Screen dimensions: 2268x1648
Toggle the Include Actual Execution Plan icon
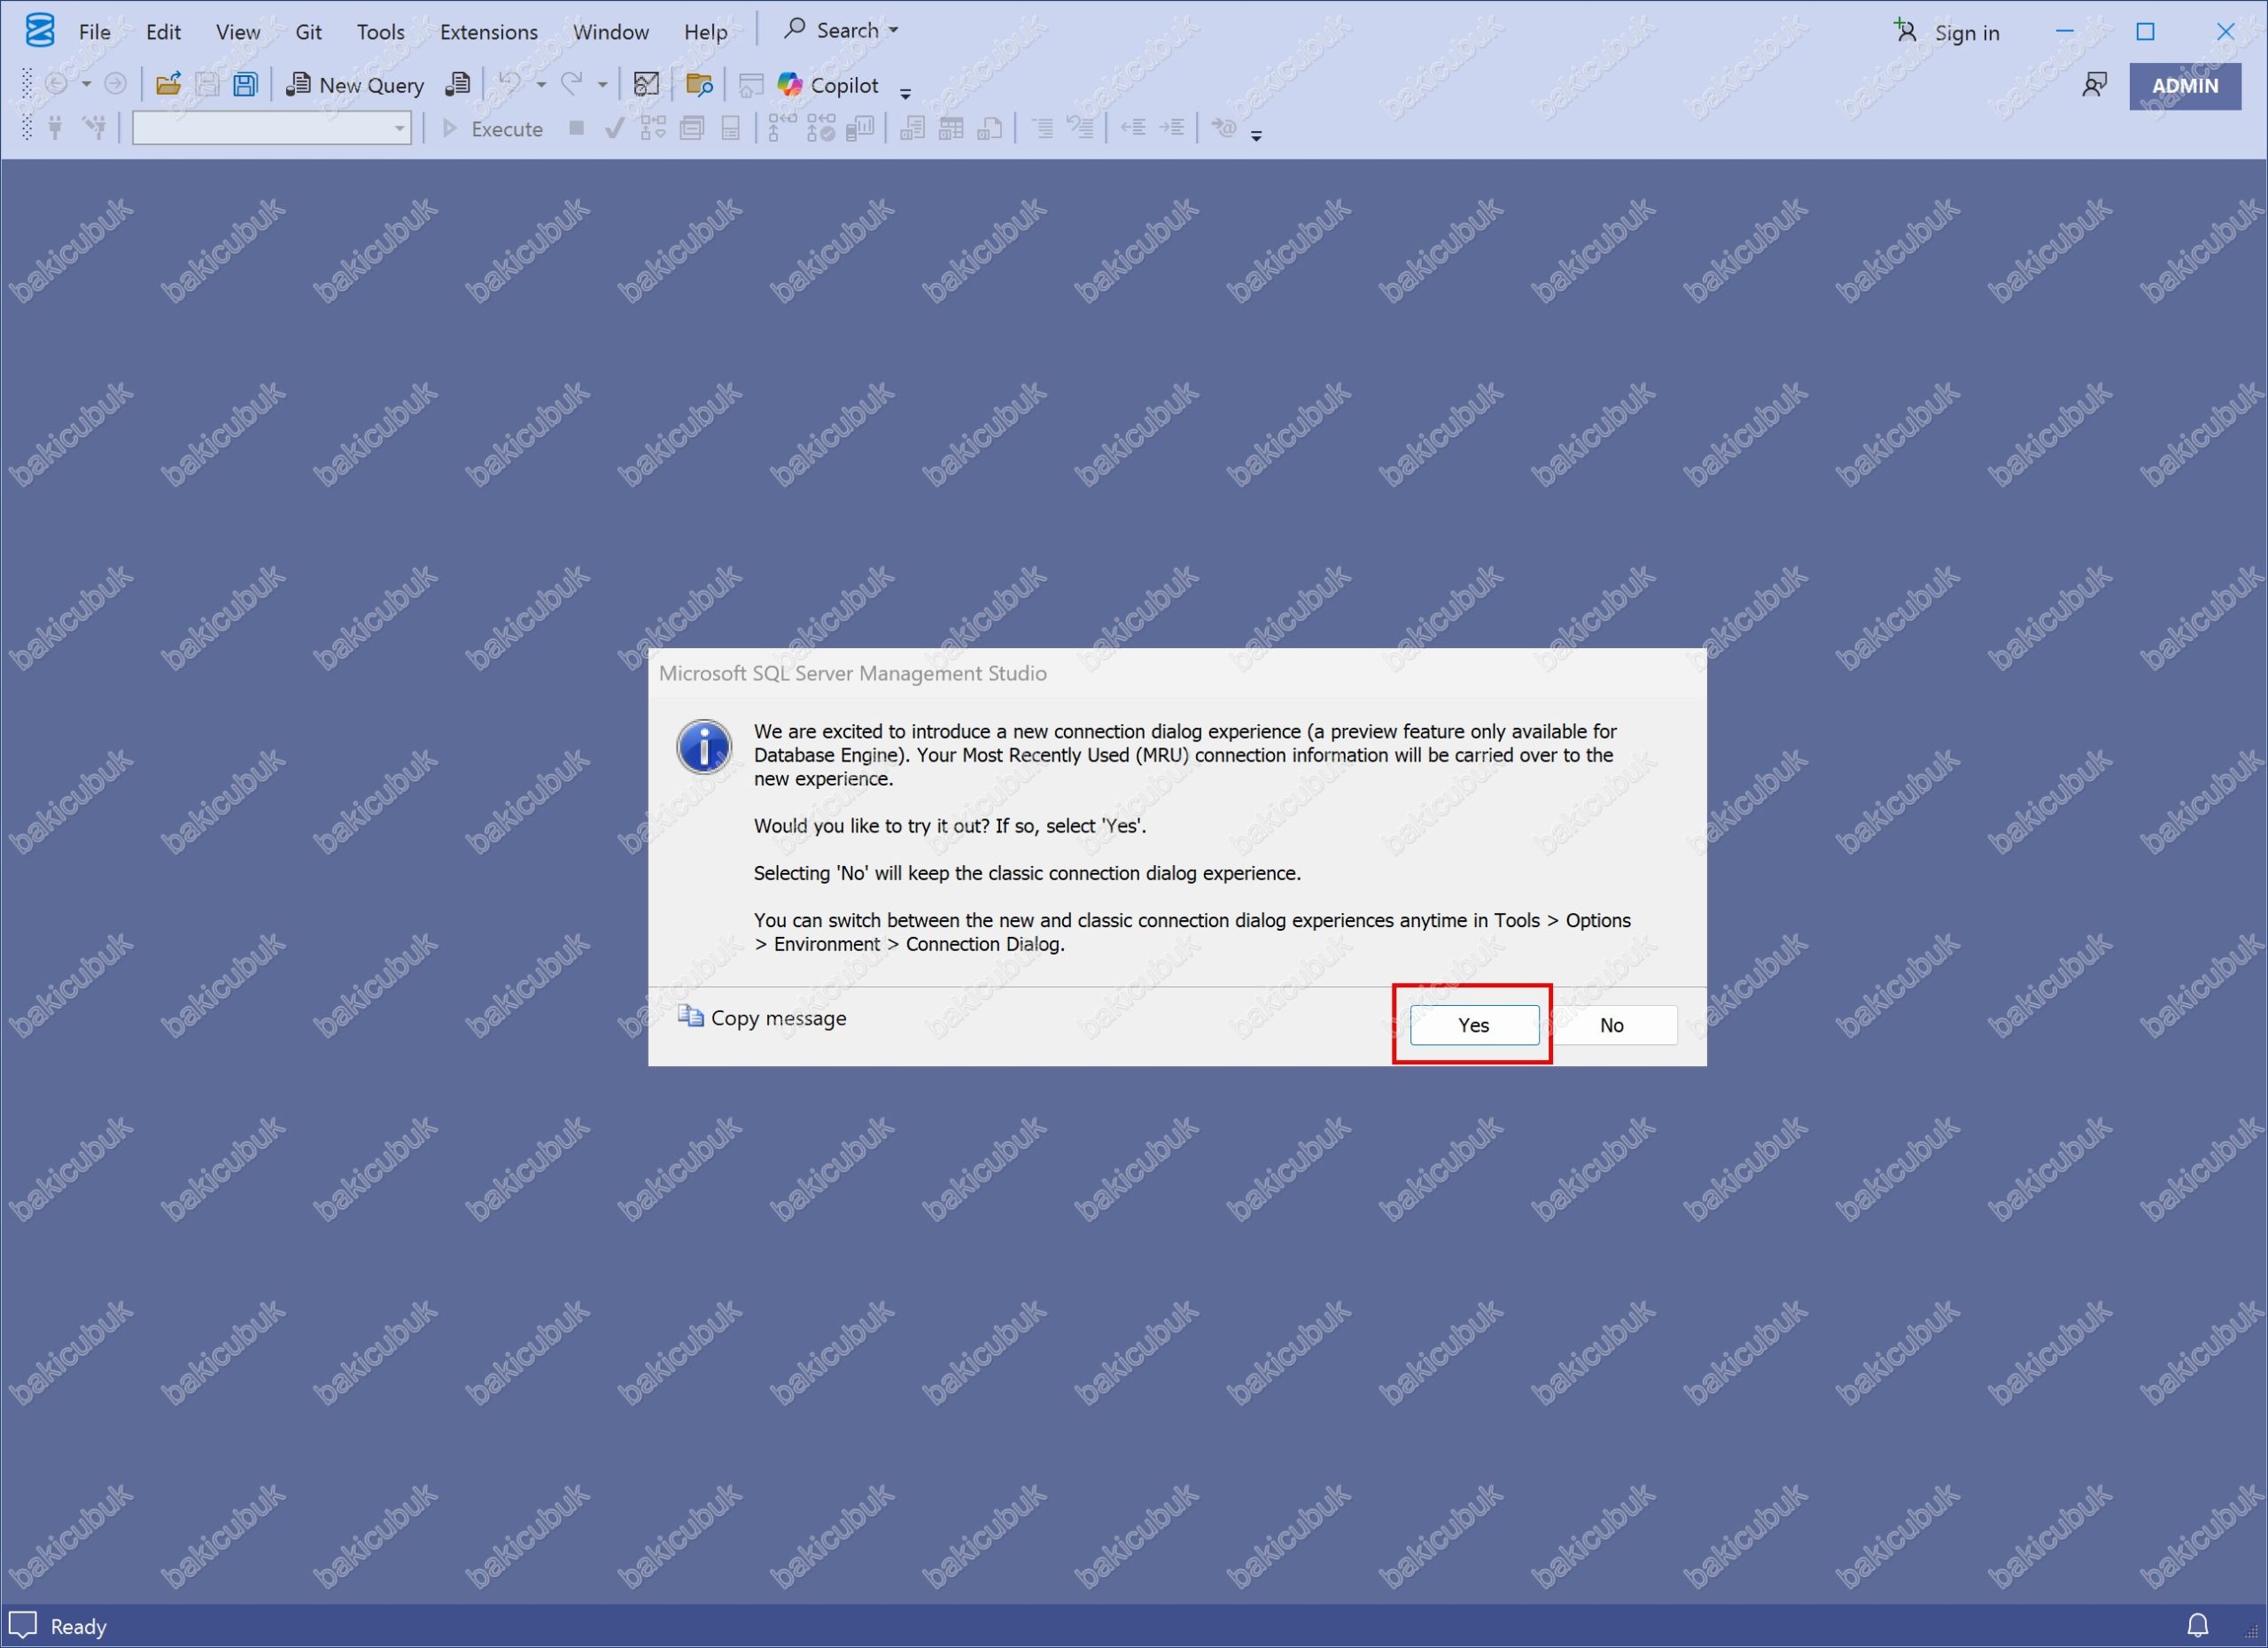782,128
